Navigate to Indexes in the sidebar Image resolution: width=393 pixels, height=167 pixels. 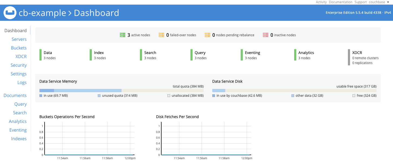coord(19,139)
